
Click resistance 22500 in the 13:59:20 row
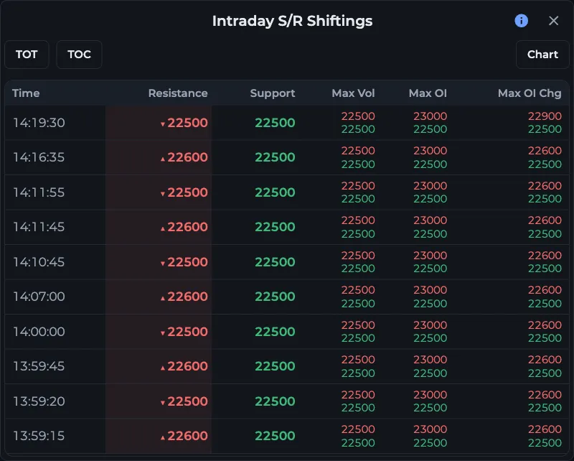187,401
